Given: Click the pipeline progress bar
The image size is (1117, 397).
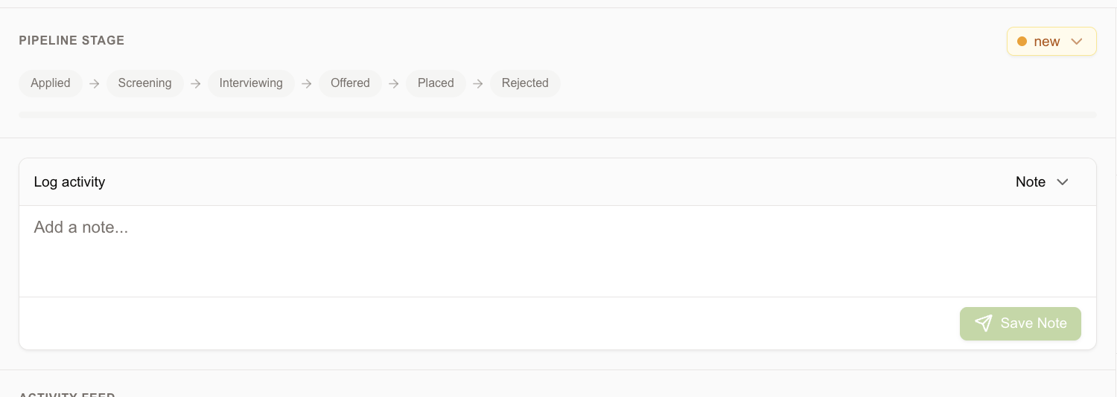Looking at the screenshot, I should coord(558,115).
